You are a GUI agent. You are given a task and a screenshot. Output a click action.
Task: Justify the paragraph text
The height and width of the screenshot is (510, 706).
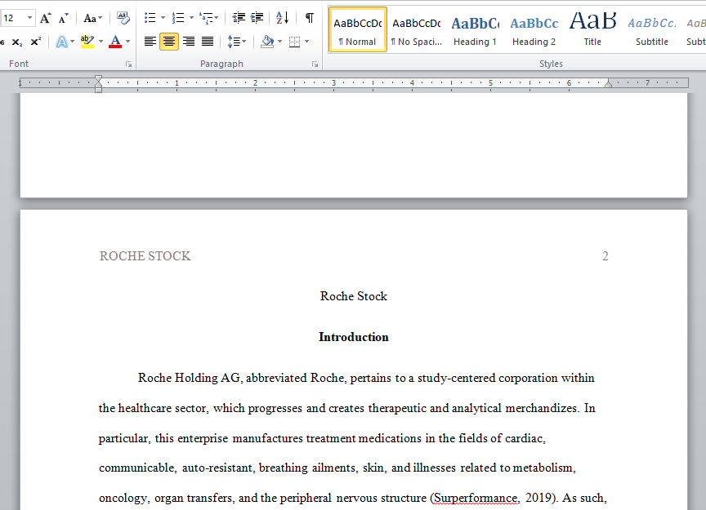point(208,42)
